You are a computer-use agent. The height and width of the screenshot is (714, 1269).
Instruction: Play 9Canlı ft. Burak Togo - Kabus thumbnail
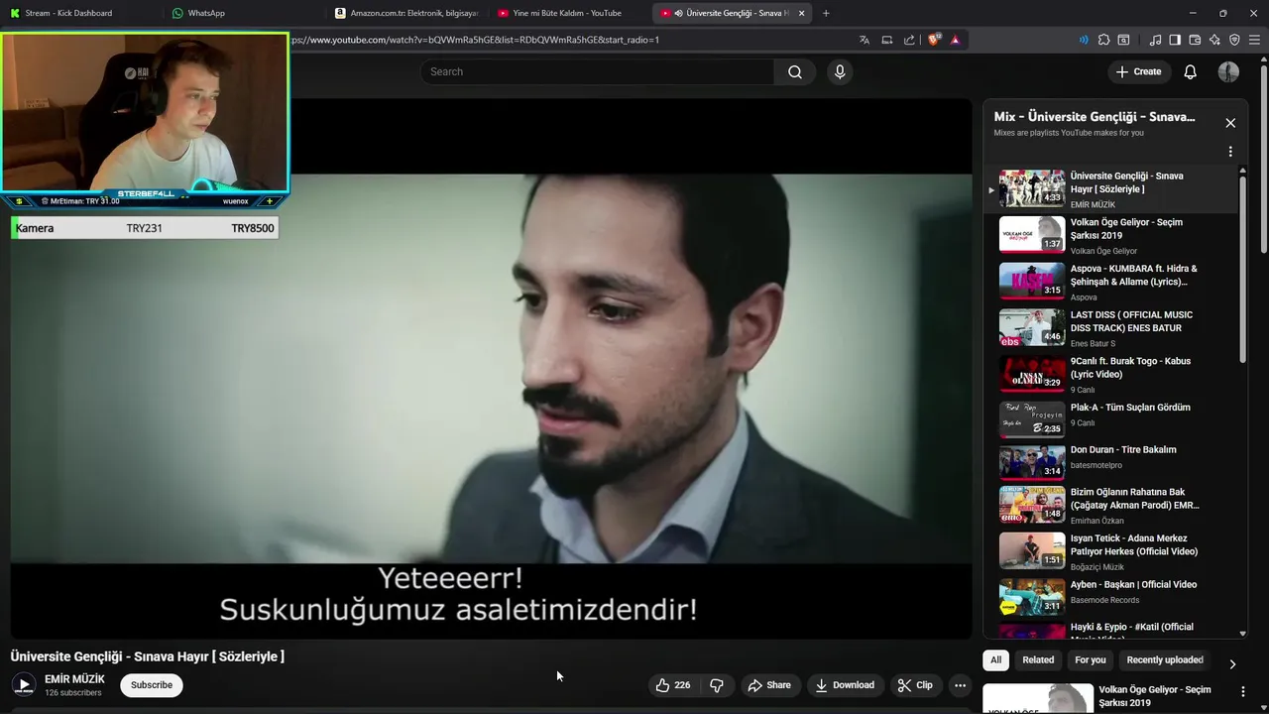[x=1032, y=374]
